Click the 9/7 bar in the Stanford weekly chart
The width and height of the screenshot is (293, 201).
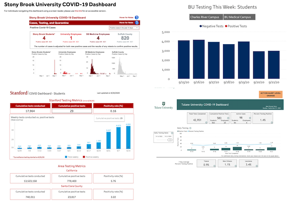coord(118,138)
